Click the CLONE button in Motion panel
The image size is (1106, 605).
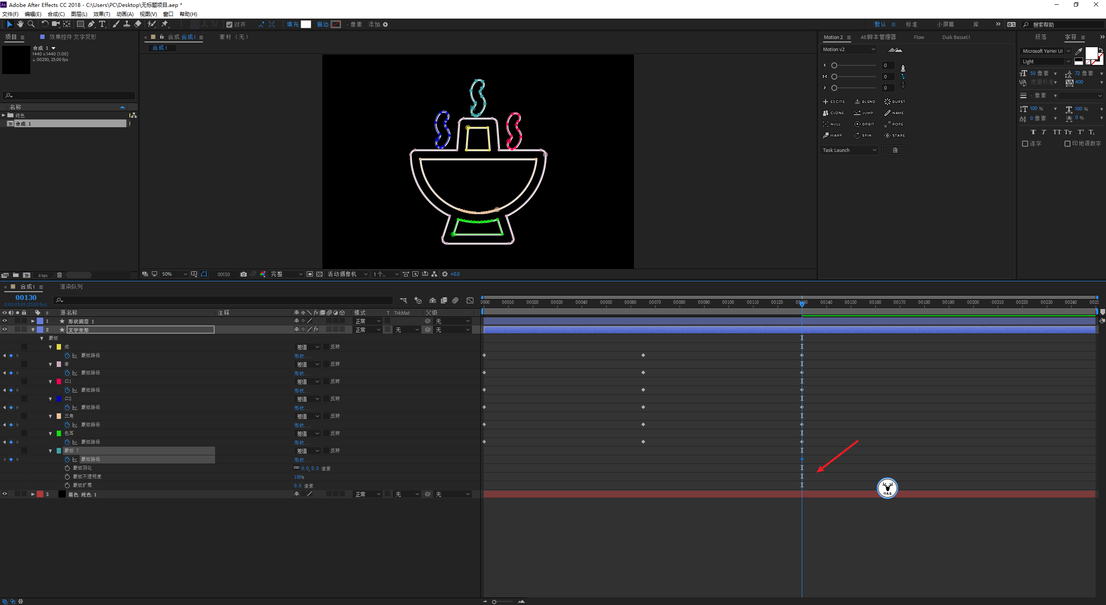(833, 113)
